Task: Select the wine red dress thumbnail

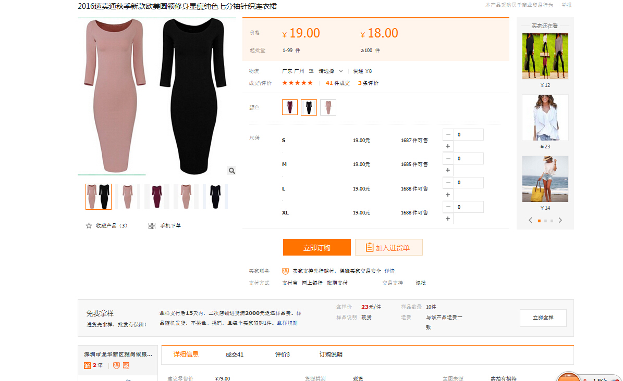Action: pos(156,197)
